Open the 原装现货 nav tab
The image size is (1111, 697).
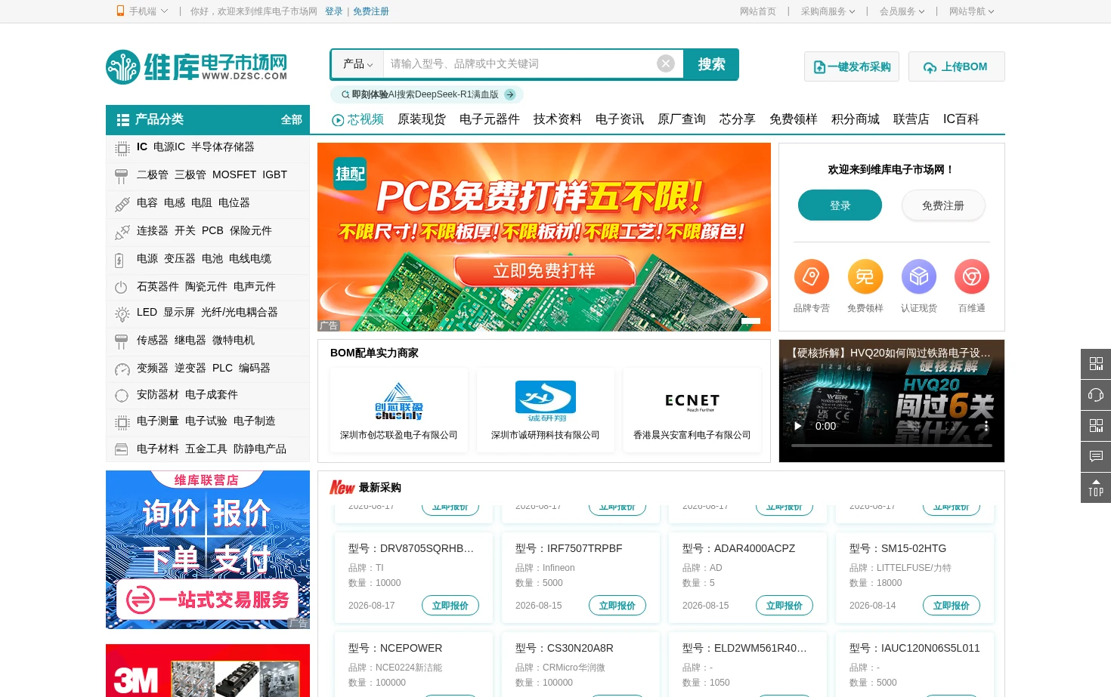[422, 119]
